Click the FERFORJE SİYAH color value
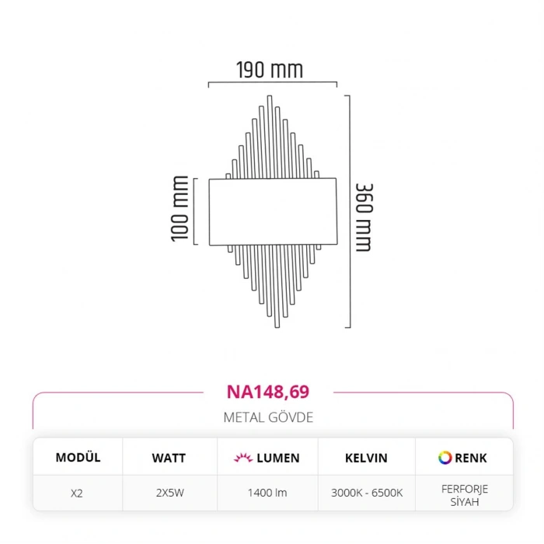Viewport: 544px width, 544px height. [464, 494]
